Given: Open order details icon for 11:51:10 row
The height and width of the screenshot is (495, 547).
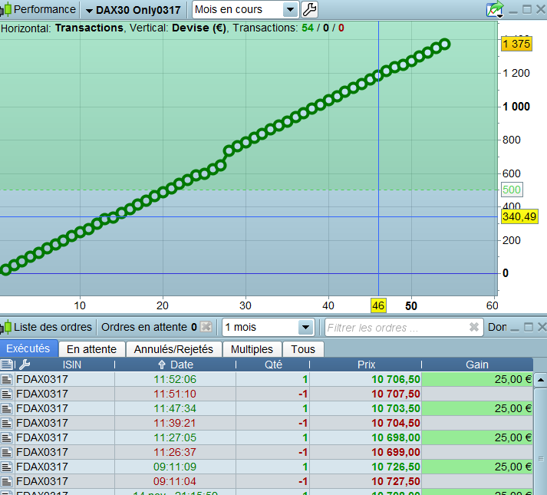Looking at the screenshot, I should coord(7,394).
